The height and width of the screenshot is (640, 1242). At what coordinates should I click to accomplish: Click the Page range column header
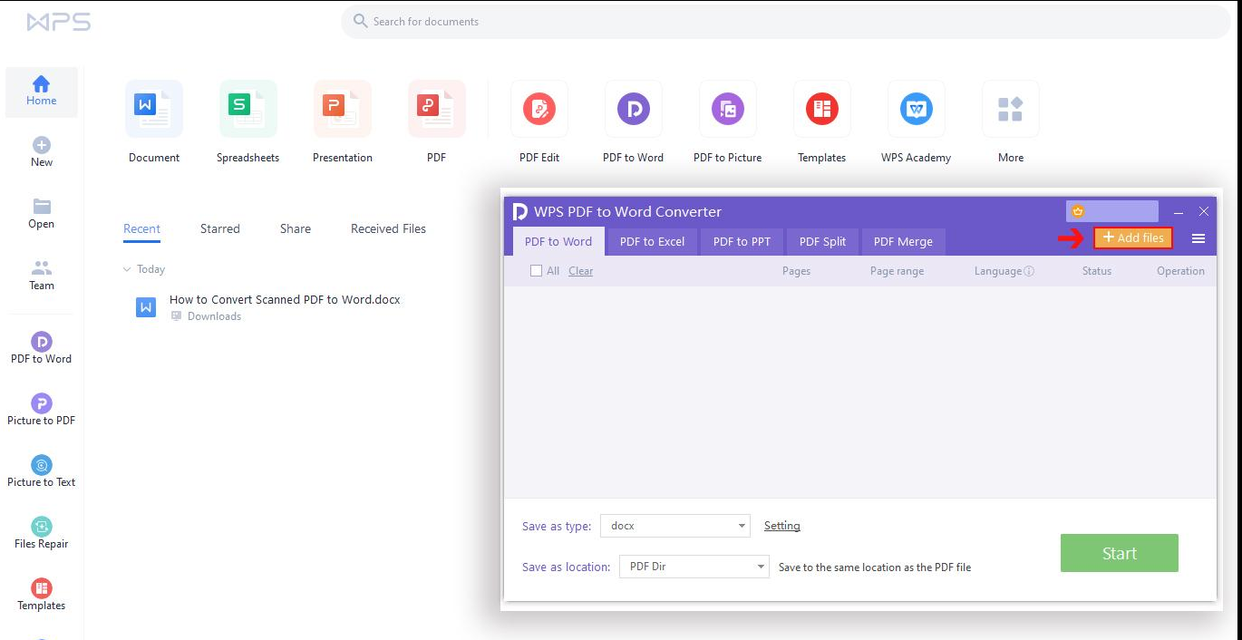tap(897, 271)
